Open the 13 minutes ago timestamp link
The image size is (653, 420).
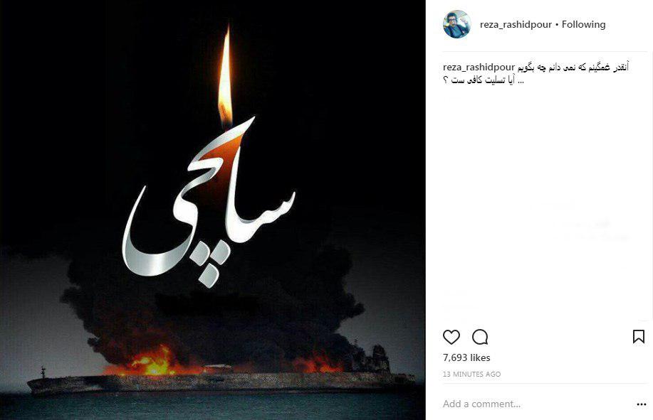(471, 374)
